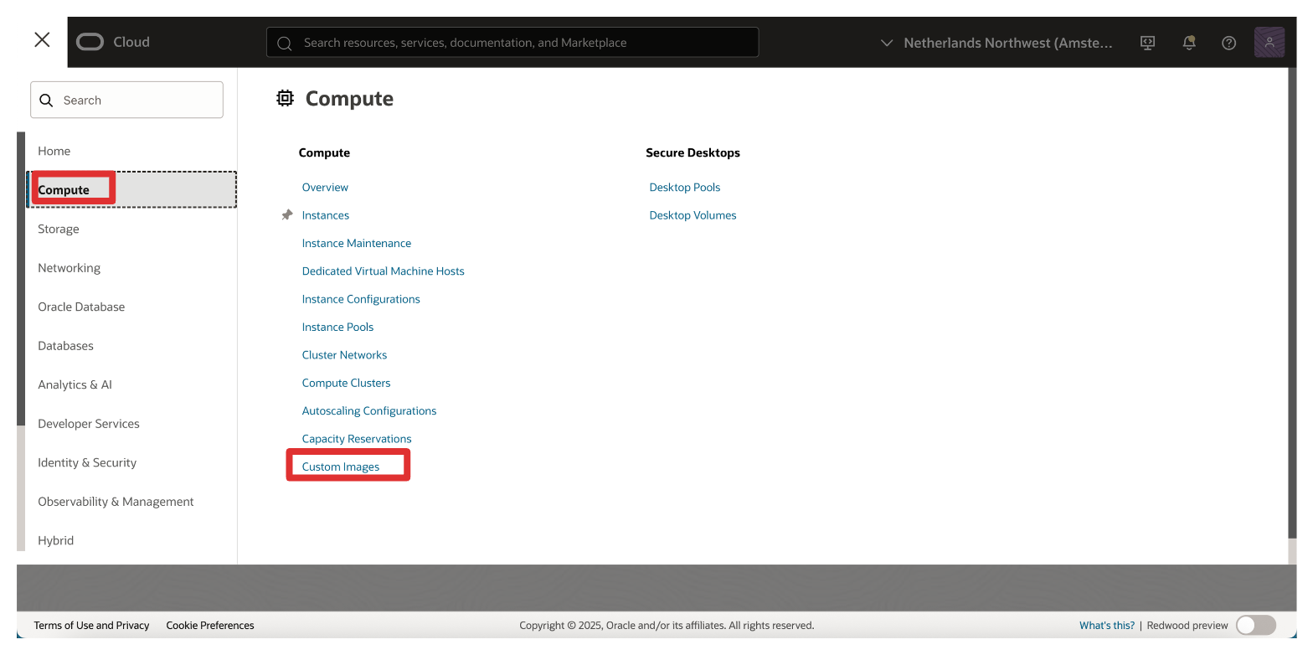
Task: Click the Compute chip icon in heading
Action: point(286,99)
